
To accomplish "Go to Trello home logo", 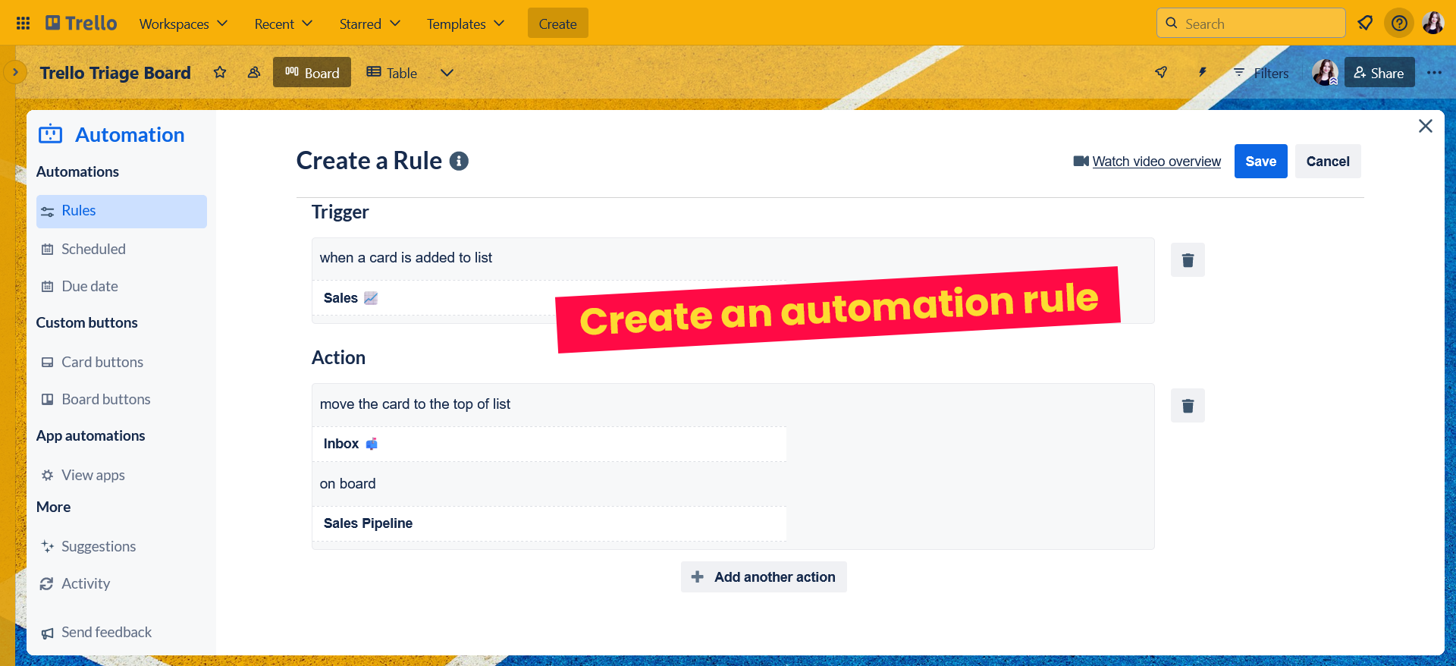I will tap(81, 24).
